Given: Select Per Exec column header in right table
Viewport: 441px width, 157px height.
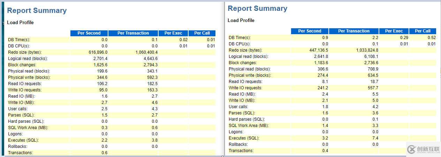Looking at the screenshot, I should click(394, 31).
